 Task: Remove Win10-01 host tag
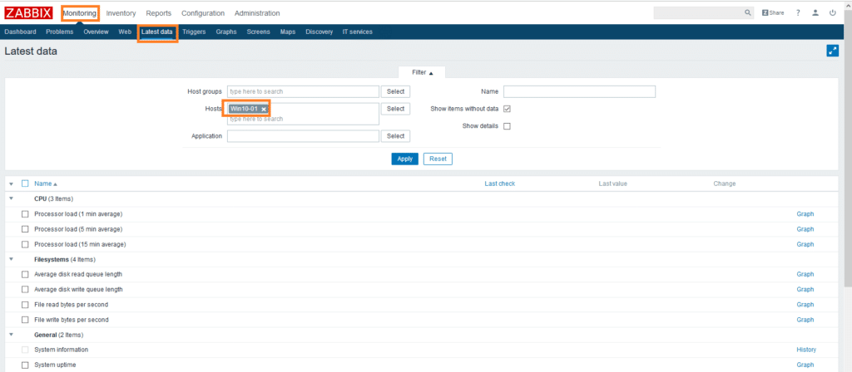pos(264,109)
